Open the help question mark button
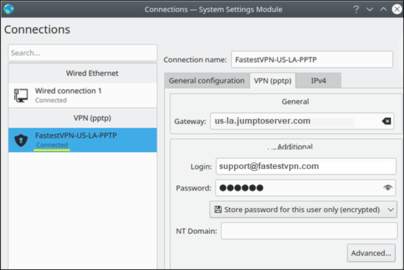The height and width of the screenshot is (270, 404). tap(356, 10)
